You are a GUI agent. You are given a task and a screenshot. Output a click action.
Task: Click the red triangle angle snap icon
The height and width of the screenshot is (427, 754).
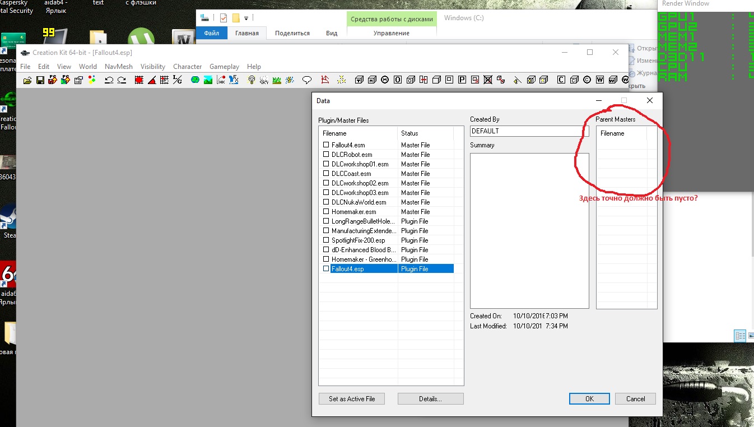pos(152,80)
